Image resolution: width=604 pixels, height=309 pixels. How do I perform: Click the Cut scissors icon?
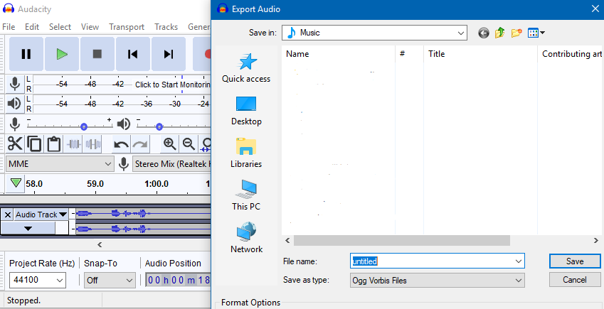[15, 144]
